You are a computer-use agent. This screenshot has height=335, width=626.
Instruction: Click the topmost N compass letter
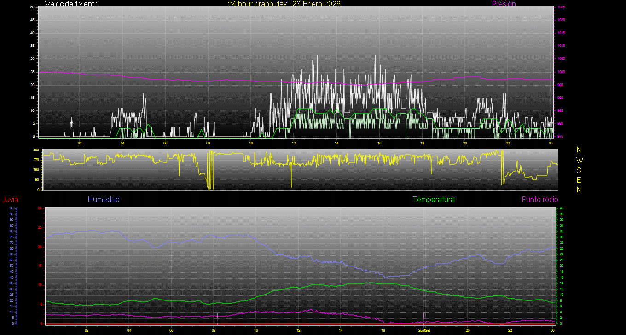pos(579,150)
